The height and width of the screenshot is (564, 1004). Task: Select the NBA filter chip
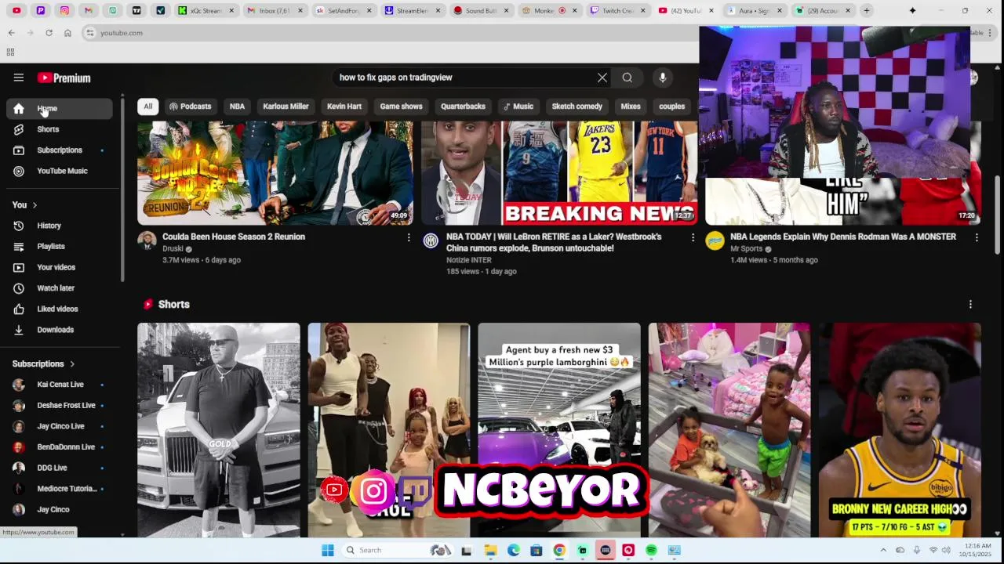[x=237, y=107]
